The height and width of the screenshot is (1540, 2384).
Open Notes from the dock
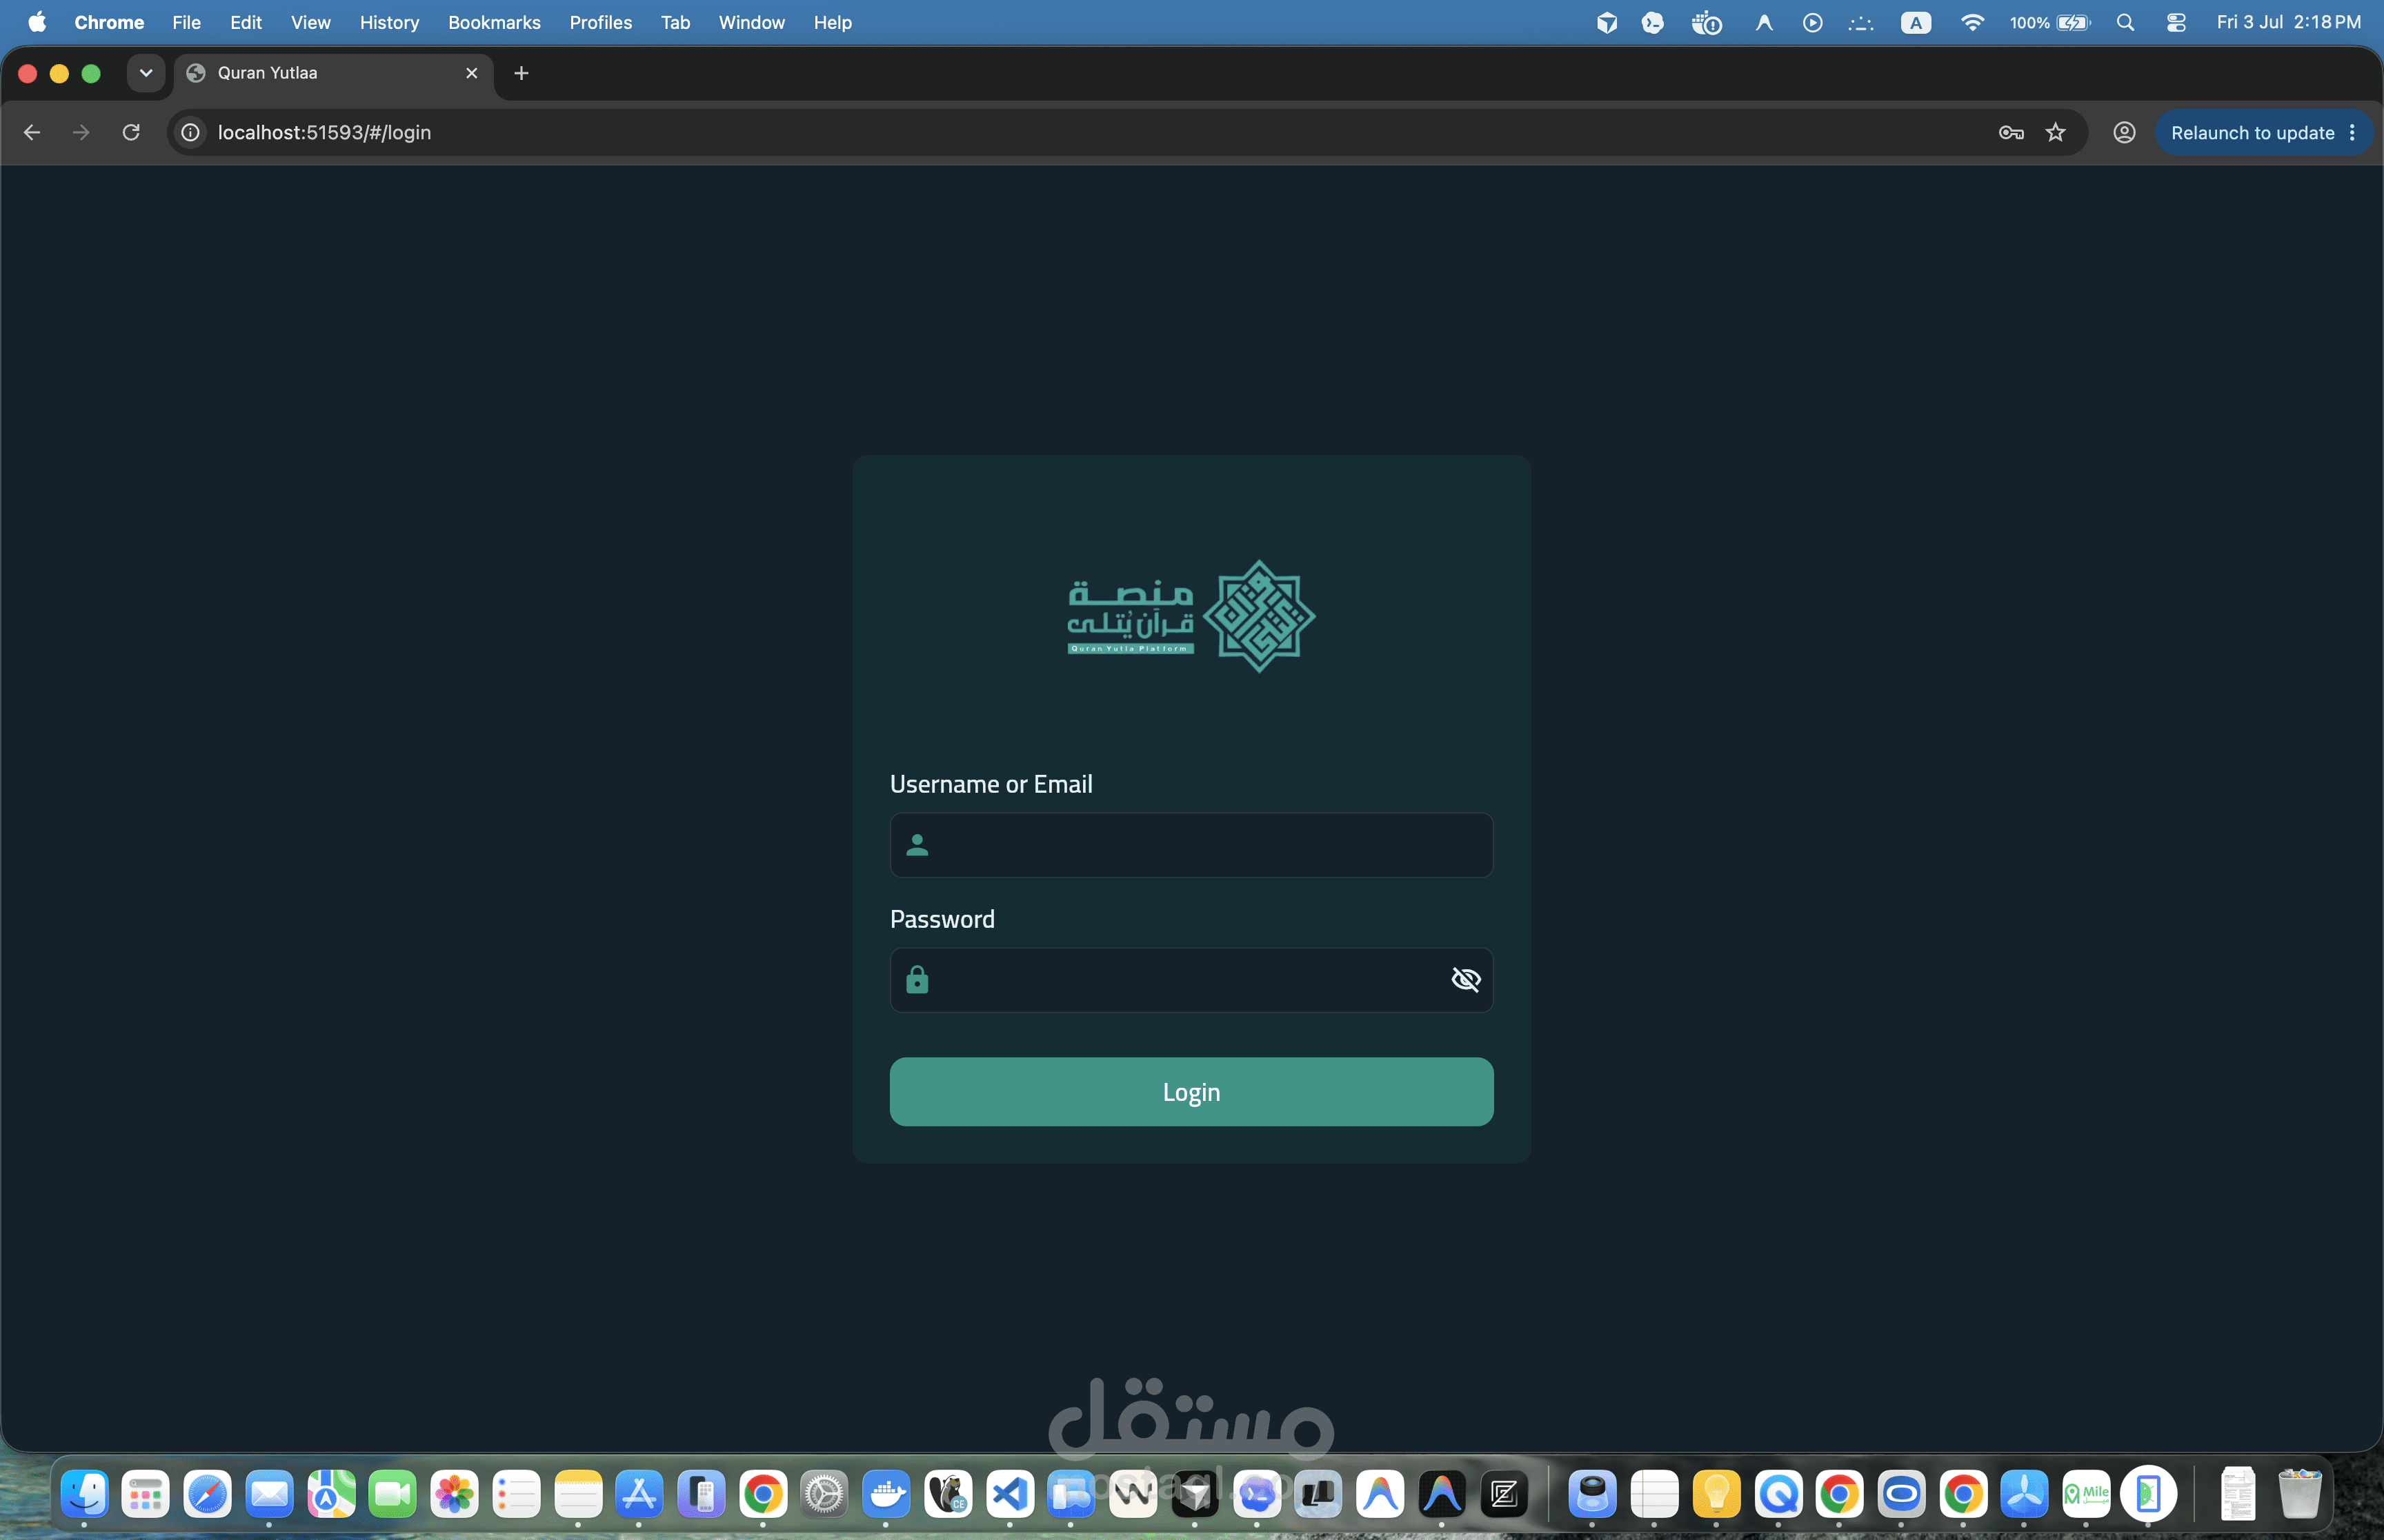point(578,1494)
